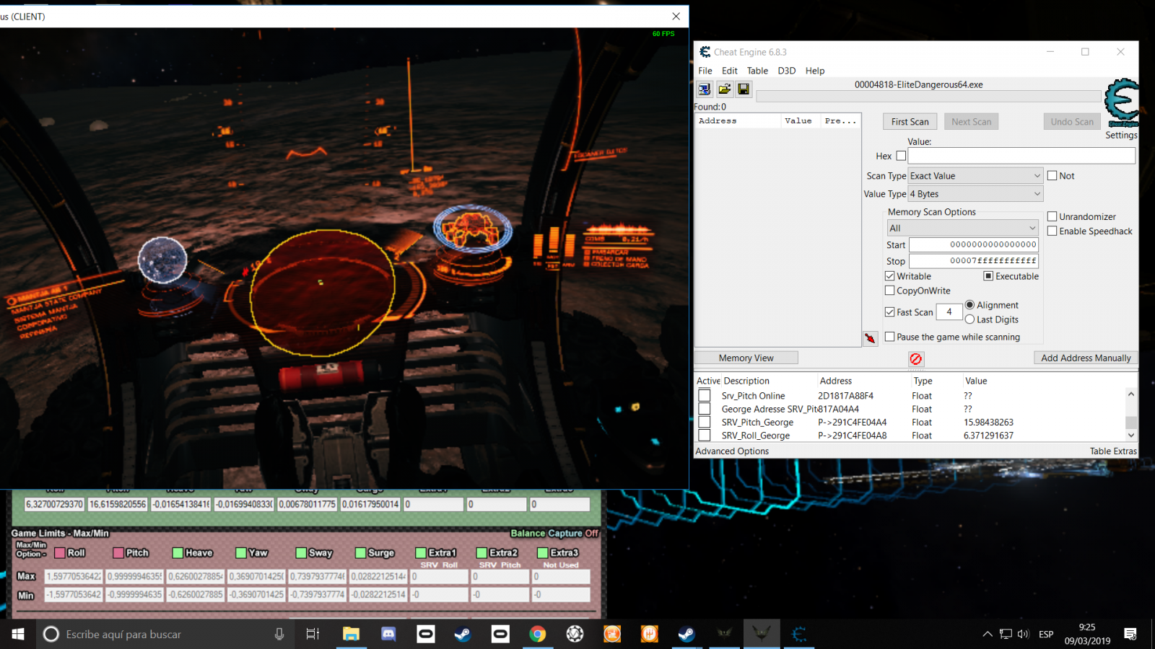1155x649 pixels.
Task: Expand the Scan Type dropdown
Action: [975, 176]
